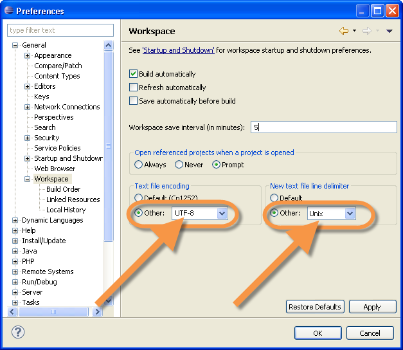Open Linked Resources preferences page
The image size is (403, 350).
[x=73, y=199]
